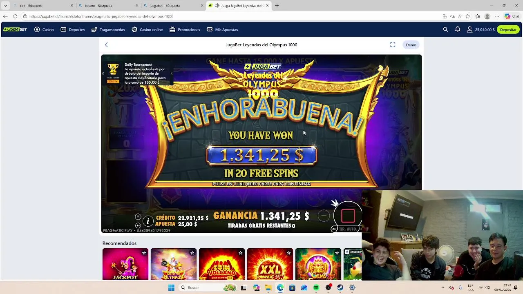This screenshot has width=523, height=294.
Task: Favorite the XXL Power Sun game star
Action: point(288,253)
